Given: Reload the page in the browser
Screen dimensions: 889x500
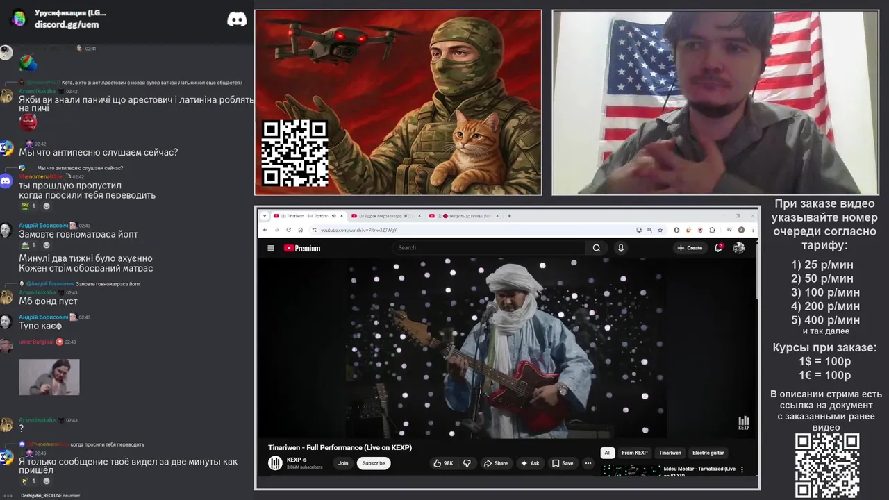Looking at the screenshot, I should [288, 230].
